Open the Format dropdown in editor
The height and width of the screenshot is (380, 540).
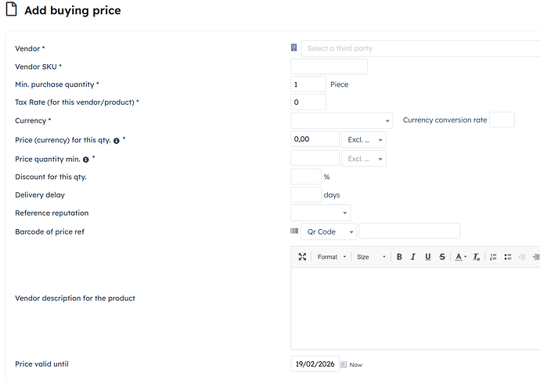pos(330,256)
